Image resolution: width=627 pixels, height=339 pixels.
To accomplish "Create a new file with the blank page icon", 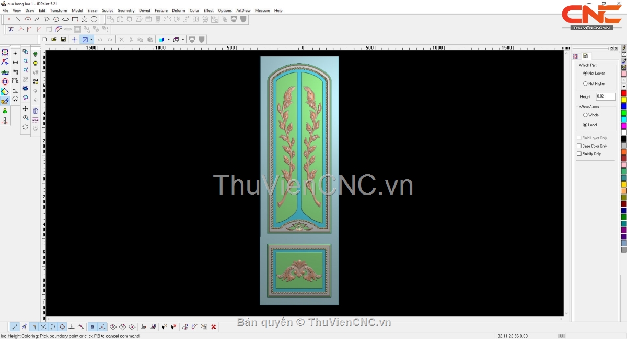I will click(44, 39).
